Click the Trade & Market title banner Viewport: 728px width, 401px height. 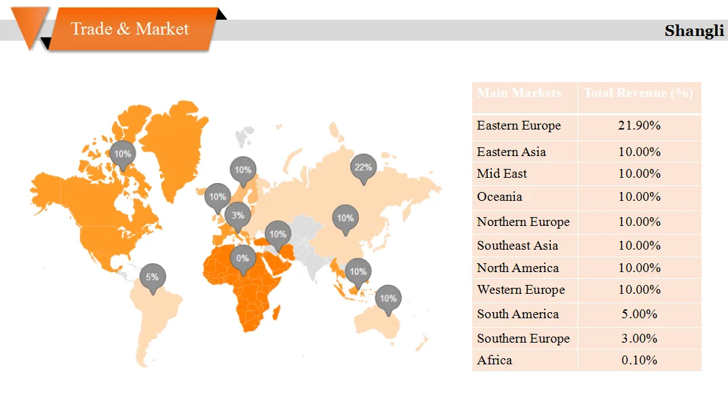click(131, 29)
